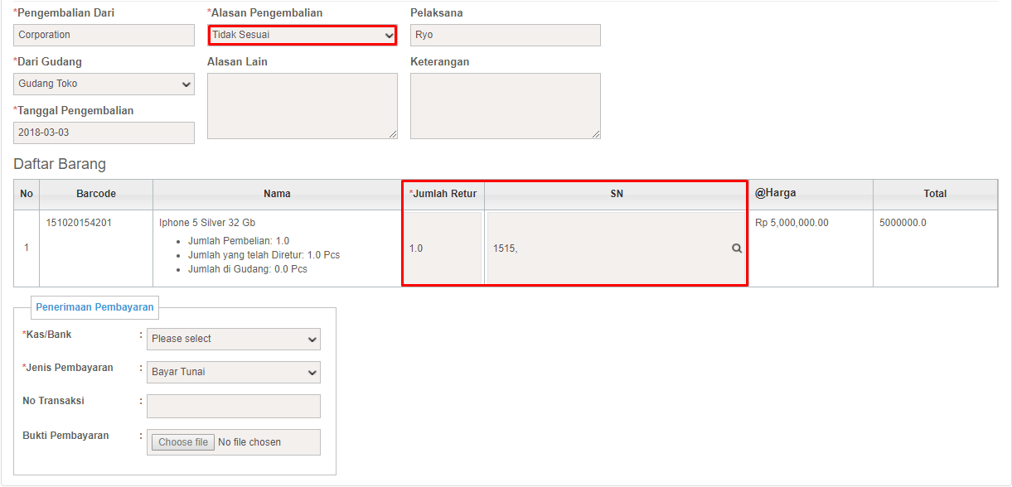Expand the Jenis Pembayaran dropdown

234,372
